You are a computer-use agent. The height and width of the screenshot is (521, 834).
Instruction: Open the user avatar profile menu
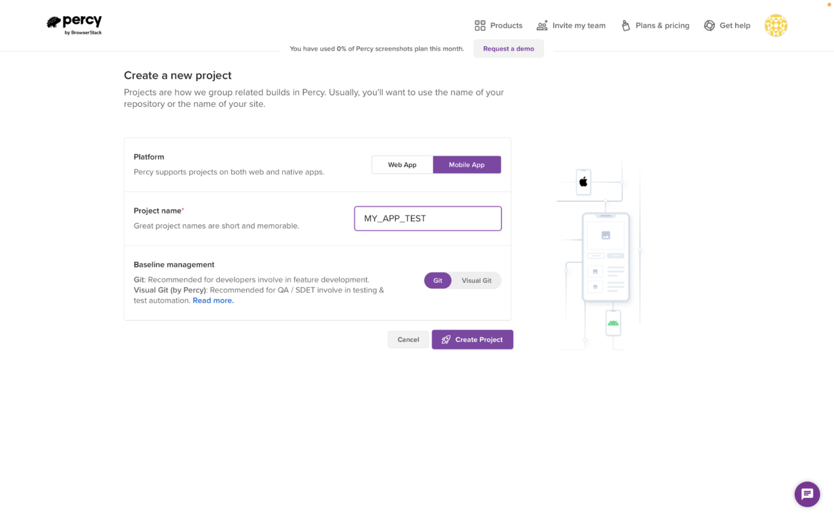pos(776,26)
